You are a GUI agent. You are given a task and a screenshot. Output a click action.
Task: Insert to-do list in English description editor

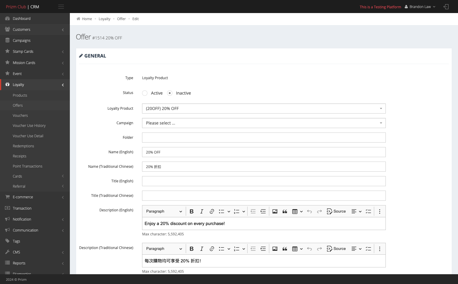coord(369,211)
